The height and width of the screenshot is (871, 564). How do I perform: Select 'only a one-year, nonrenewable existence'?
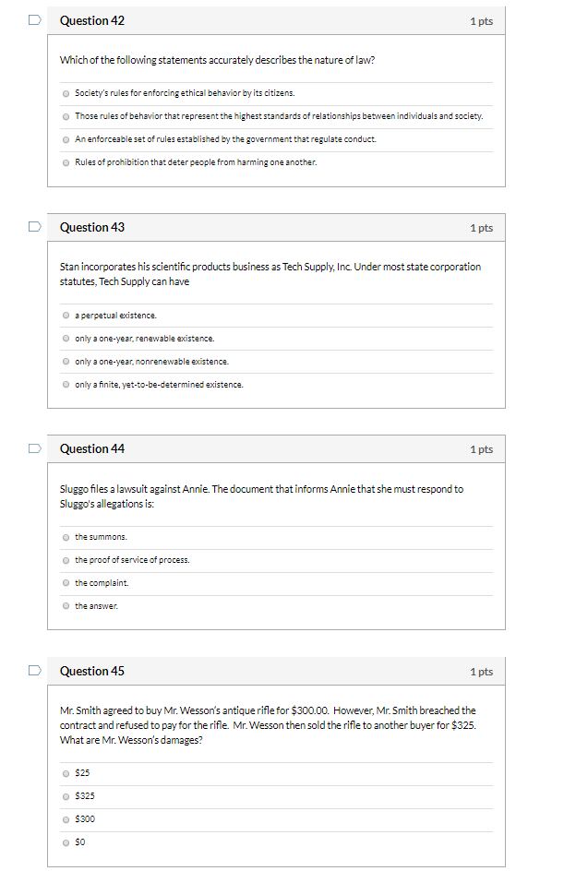pyautogui.click(x=66, y=361)
